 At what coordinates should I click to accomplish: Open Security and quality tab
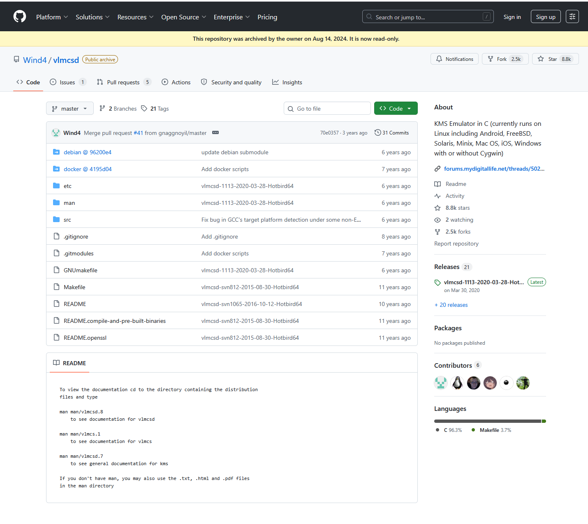pos(231,82)
